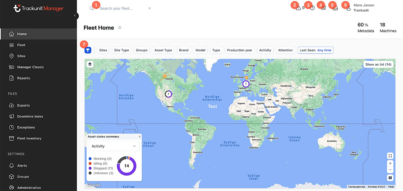Open the Asset Type filter
403x191 pixels.
click(x=163, y=50)
